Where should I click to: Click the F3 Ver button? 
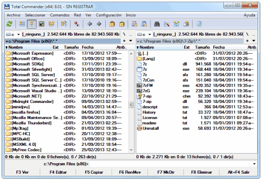22,172
